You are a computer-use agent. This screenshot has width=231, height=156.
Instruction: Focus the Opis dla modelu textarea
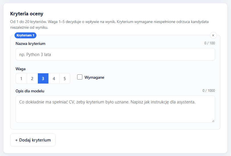(115, 109)
